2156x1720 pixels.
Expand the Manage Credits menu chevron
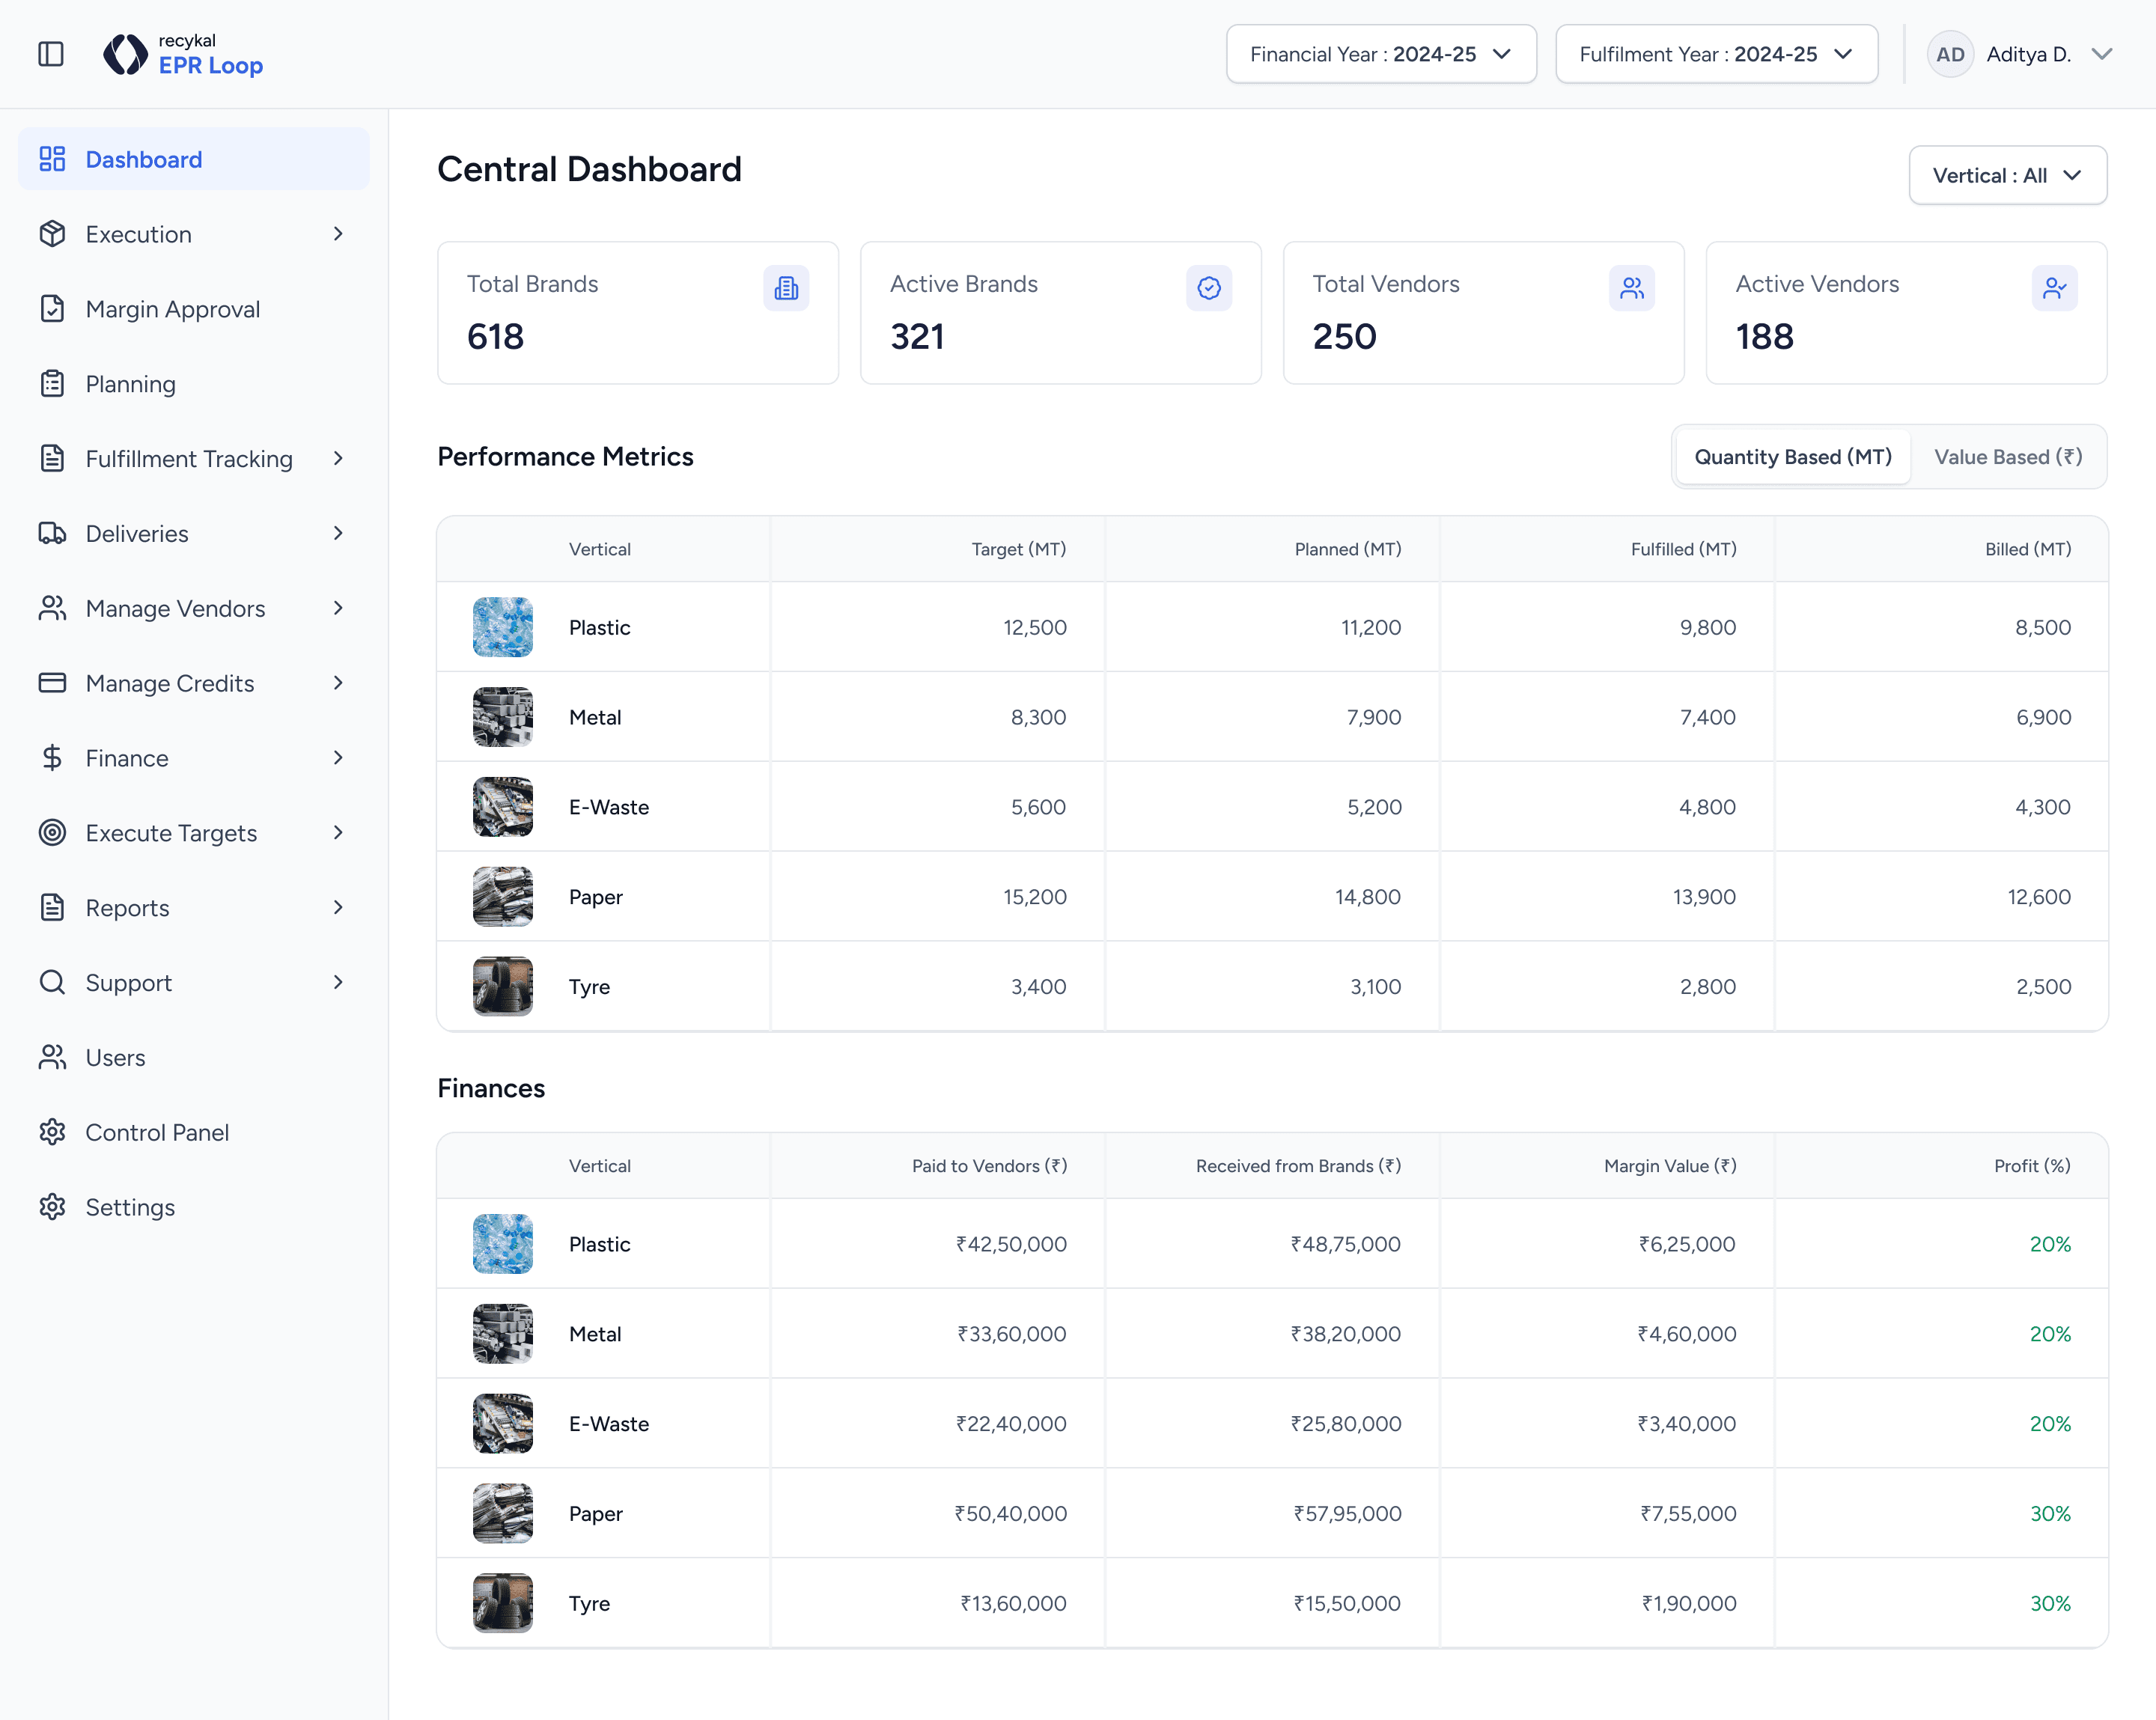coord(338,683)
